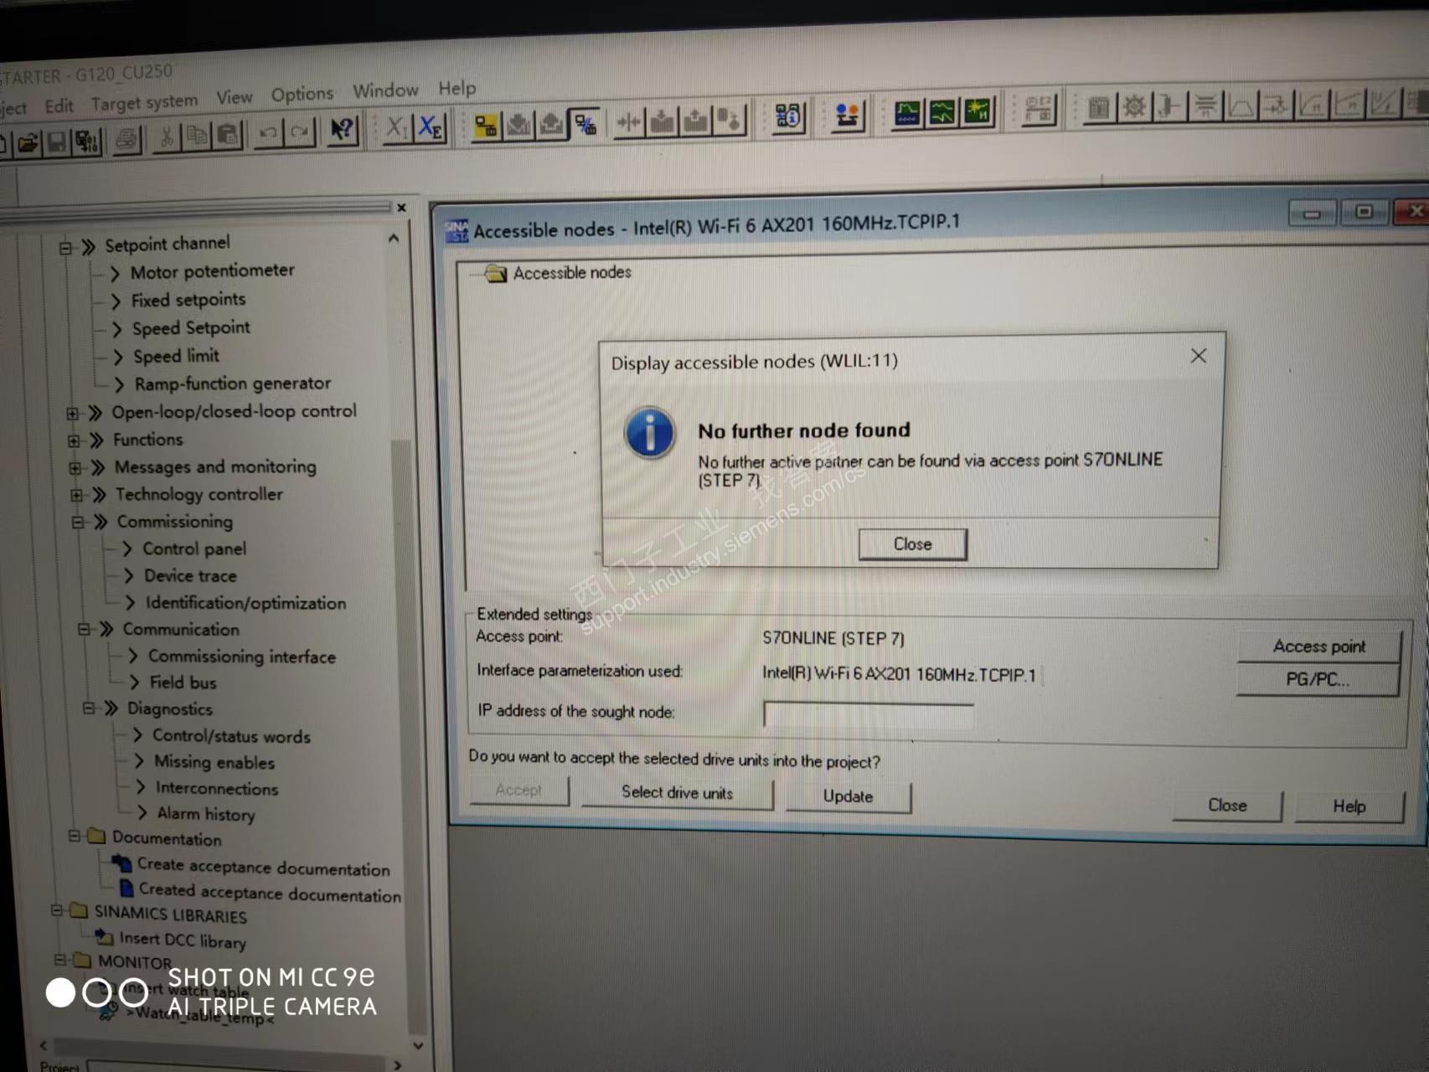Viewport: 1429px width, 1072px height.
Task: Activate the context help pointer icon
Action: (x=342, y=130)
